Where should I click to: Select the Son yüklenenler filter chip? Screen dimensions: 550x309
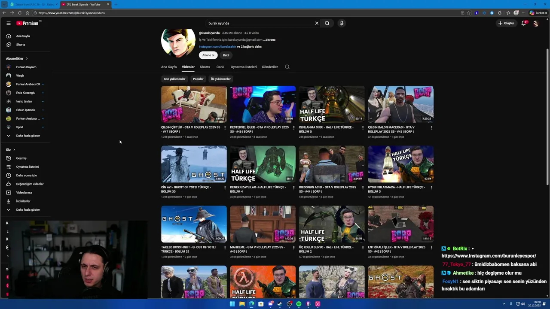(174, 79)
